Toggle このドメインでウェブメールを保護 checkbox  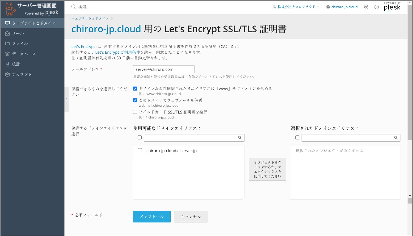coord(135,100)
